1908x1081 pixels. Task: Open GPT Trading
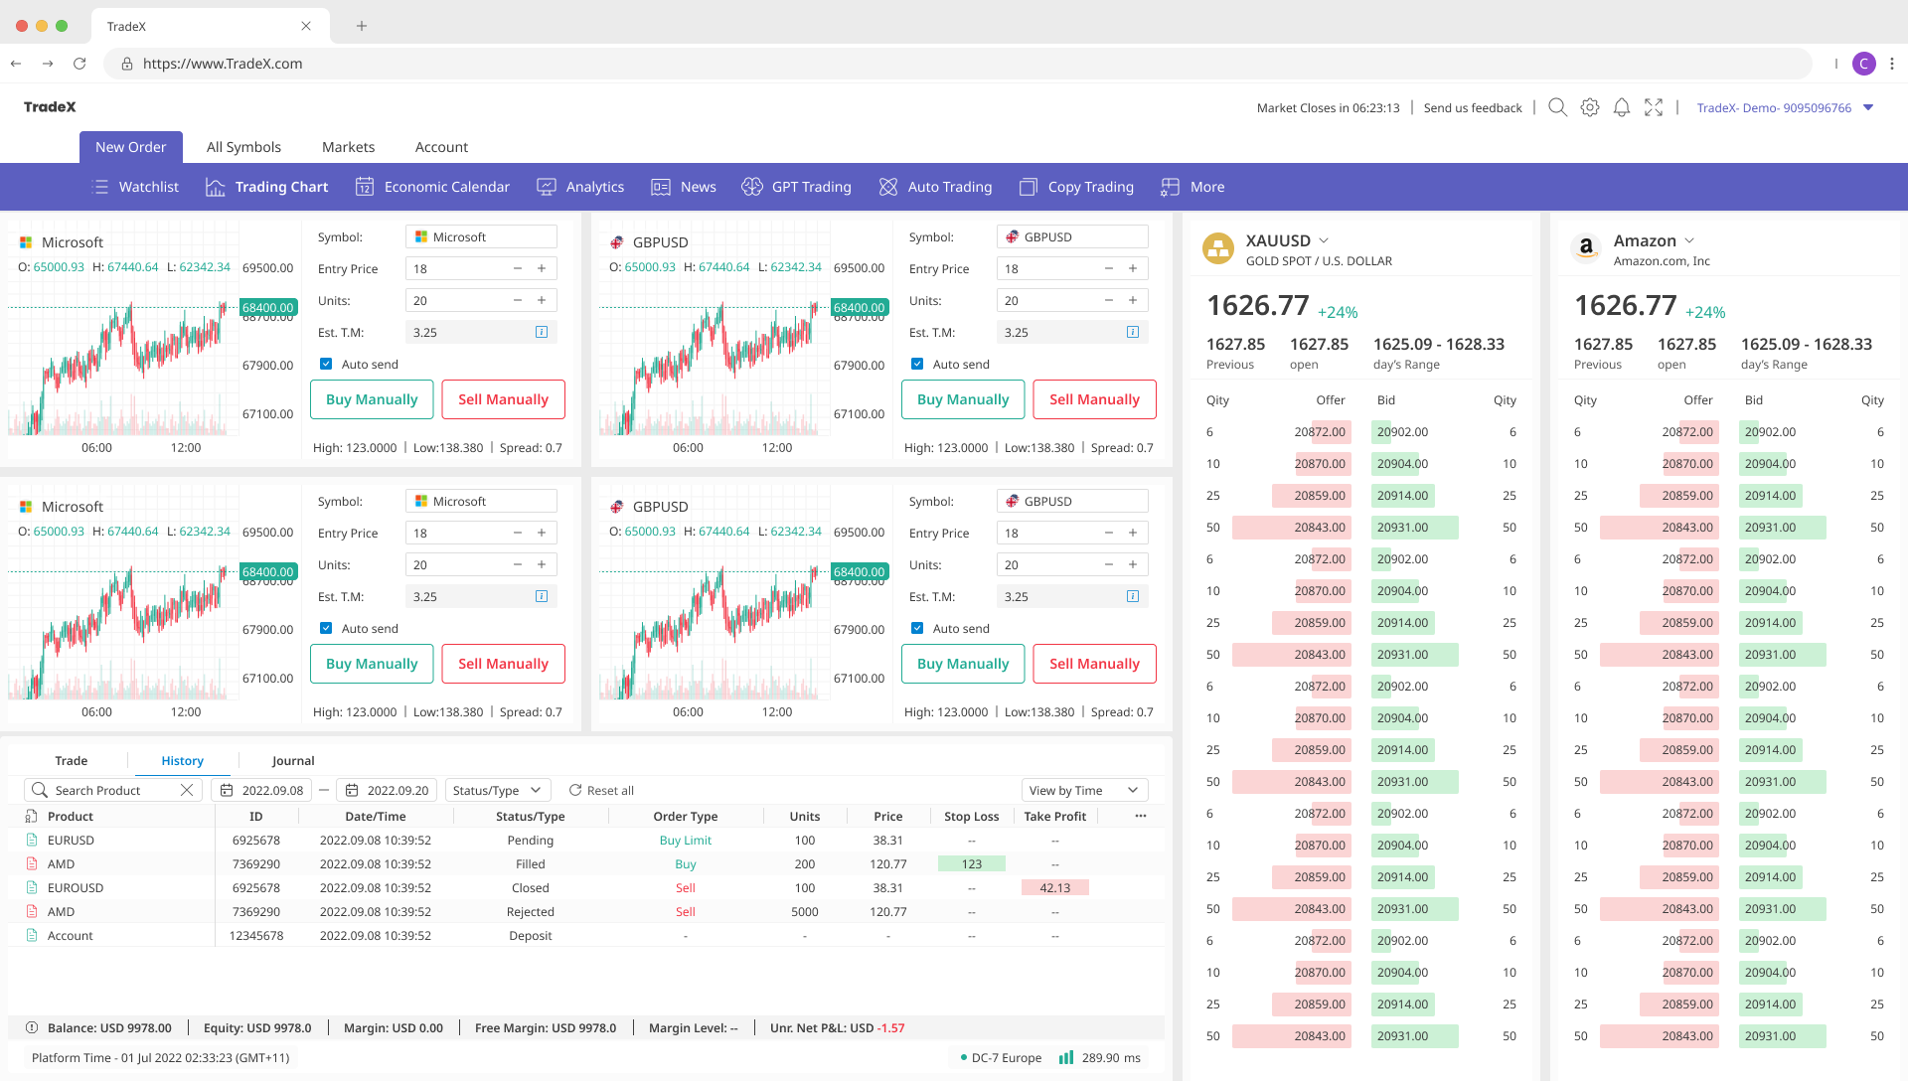click(x=810, y=187)
